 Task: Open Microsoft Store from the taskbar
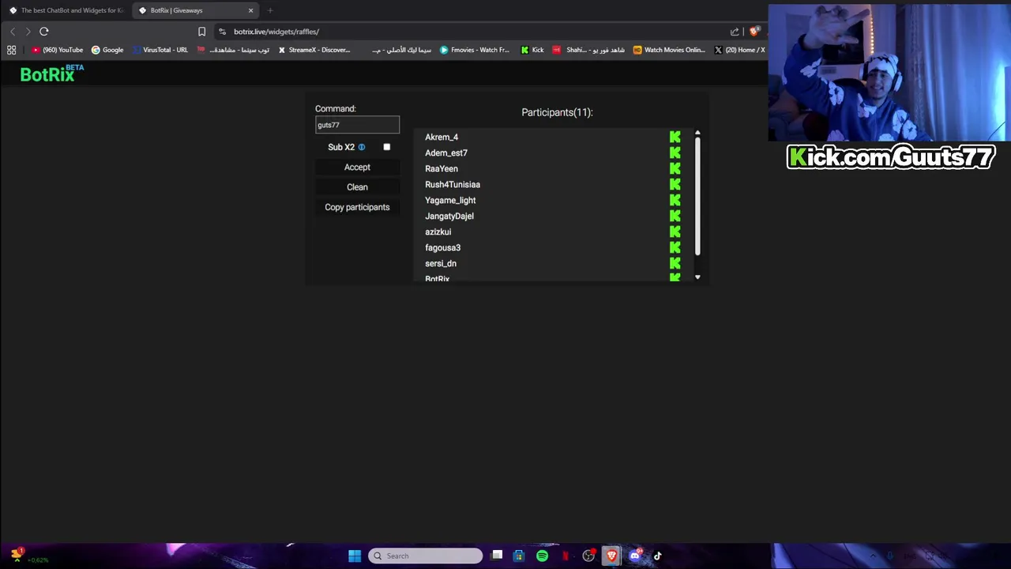pos(519,556)
